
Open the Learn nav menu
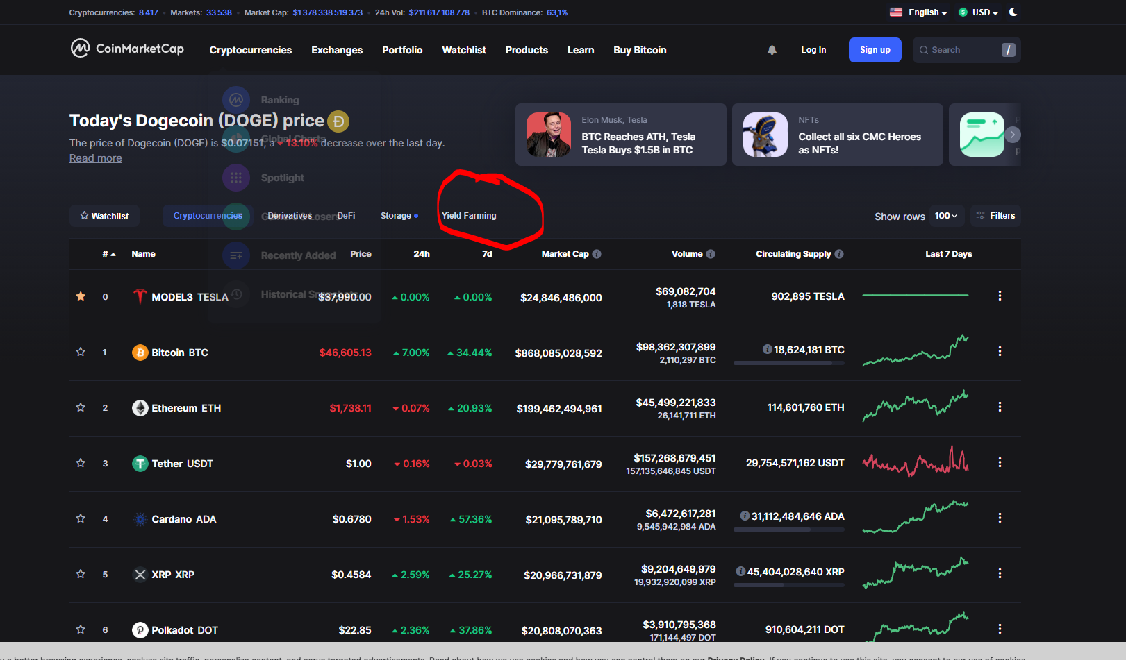pyautogui.click(x=581, y=50)
